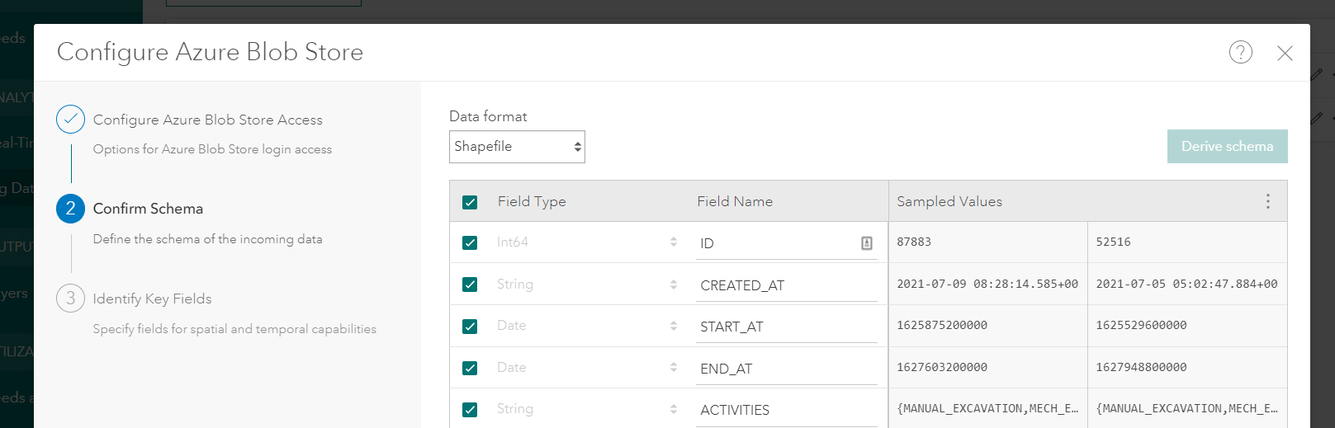Open the Sampled Values three-dot menu
1335x428 pixels.
1268,201
